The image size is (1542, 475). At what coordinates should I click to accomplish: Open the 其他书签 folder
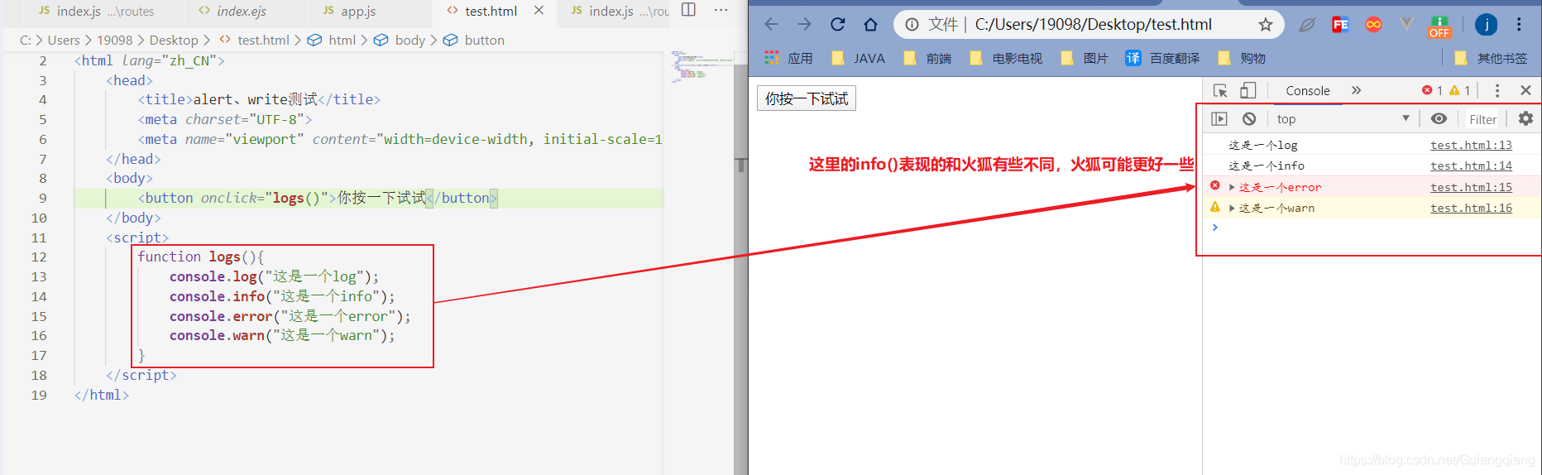click(1491, 58)
